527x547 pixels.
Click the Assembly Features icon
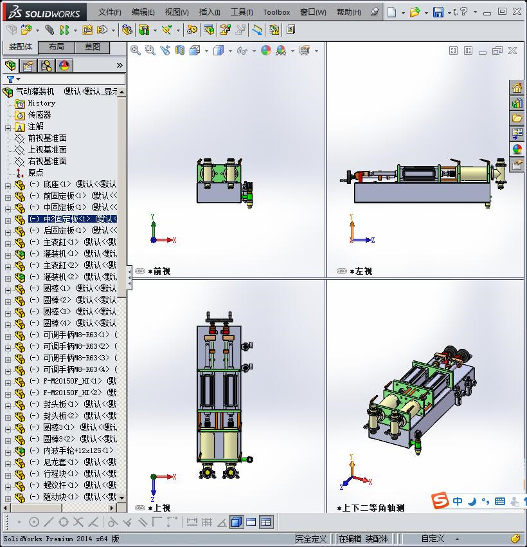pyautogui.click(x=144, y=30)
